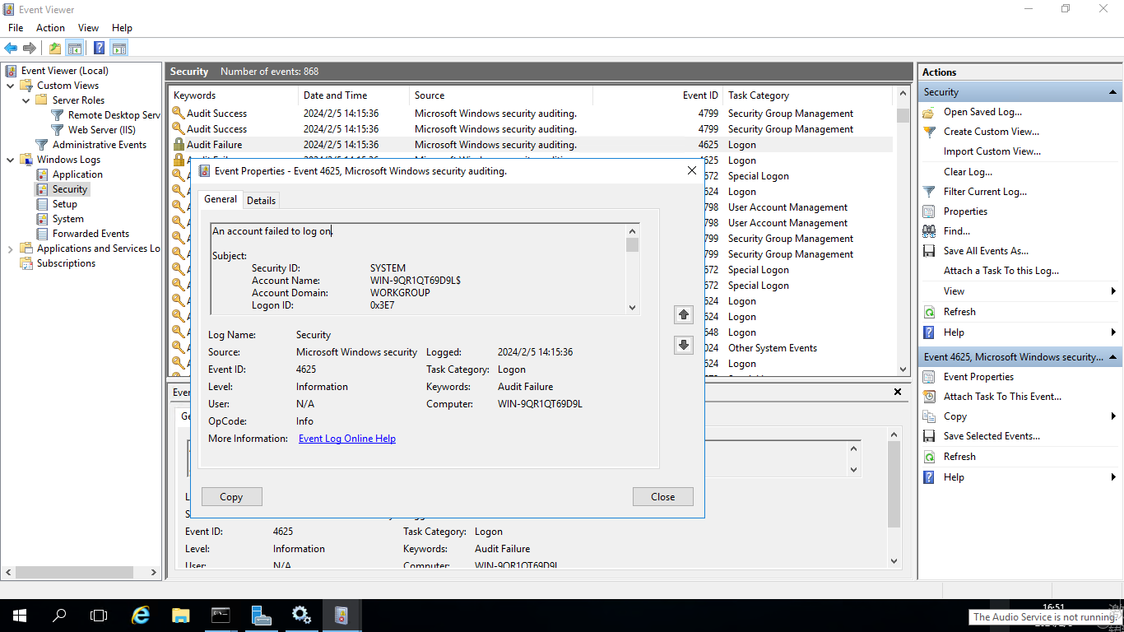This screenshot has height=632, width=1124.
Task: Open the File menu
Action: (16, 28)
